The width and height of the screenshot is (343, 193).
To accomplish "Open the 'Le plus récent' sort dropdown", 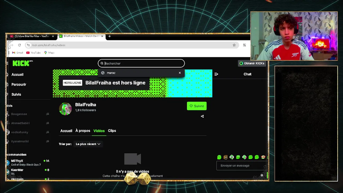I will click(x=88, y=144).
